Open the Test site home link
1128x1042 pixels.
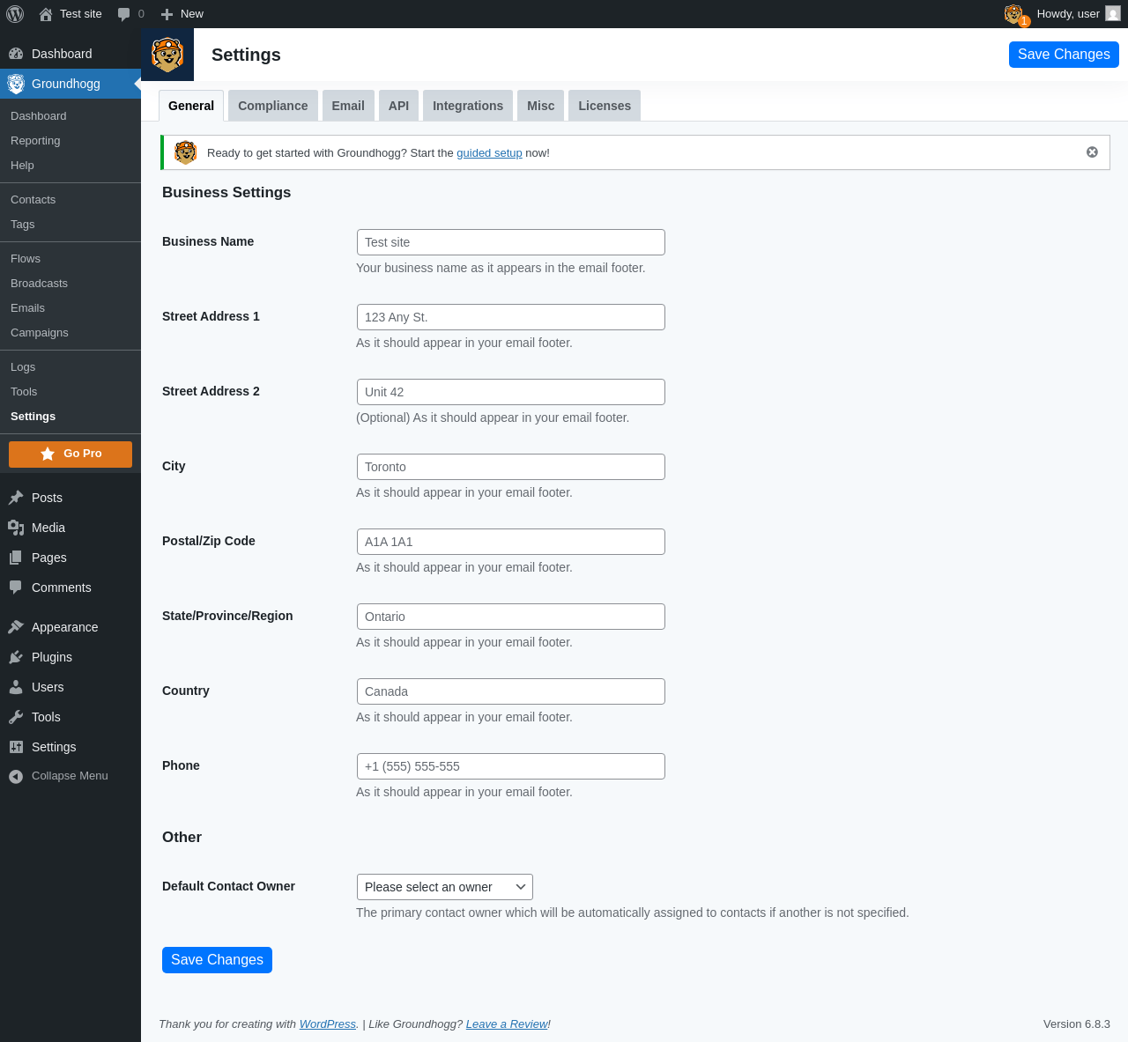[x=70, y=14]
